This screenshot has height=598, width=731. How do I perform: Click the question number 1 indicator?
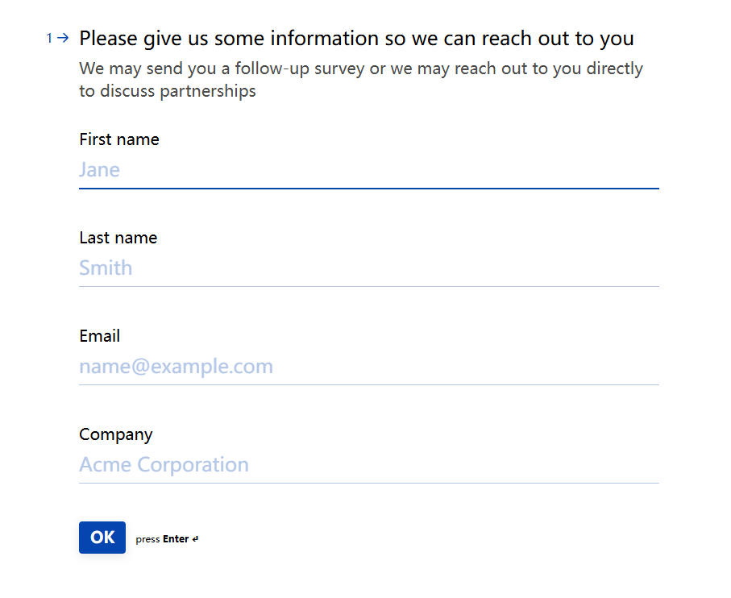[49, 38]
